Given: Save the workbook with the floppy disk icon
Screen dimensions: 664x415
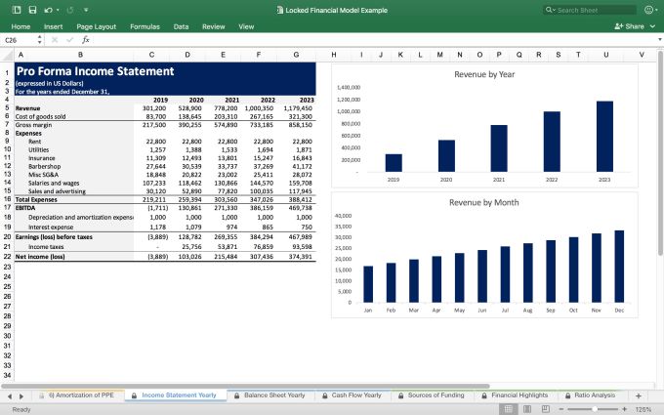Looking at the screenshot, I should [x=32, y=10].
